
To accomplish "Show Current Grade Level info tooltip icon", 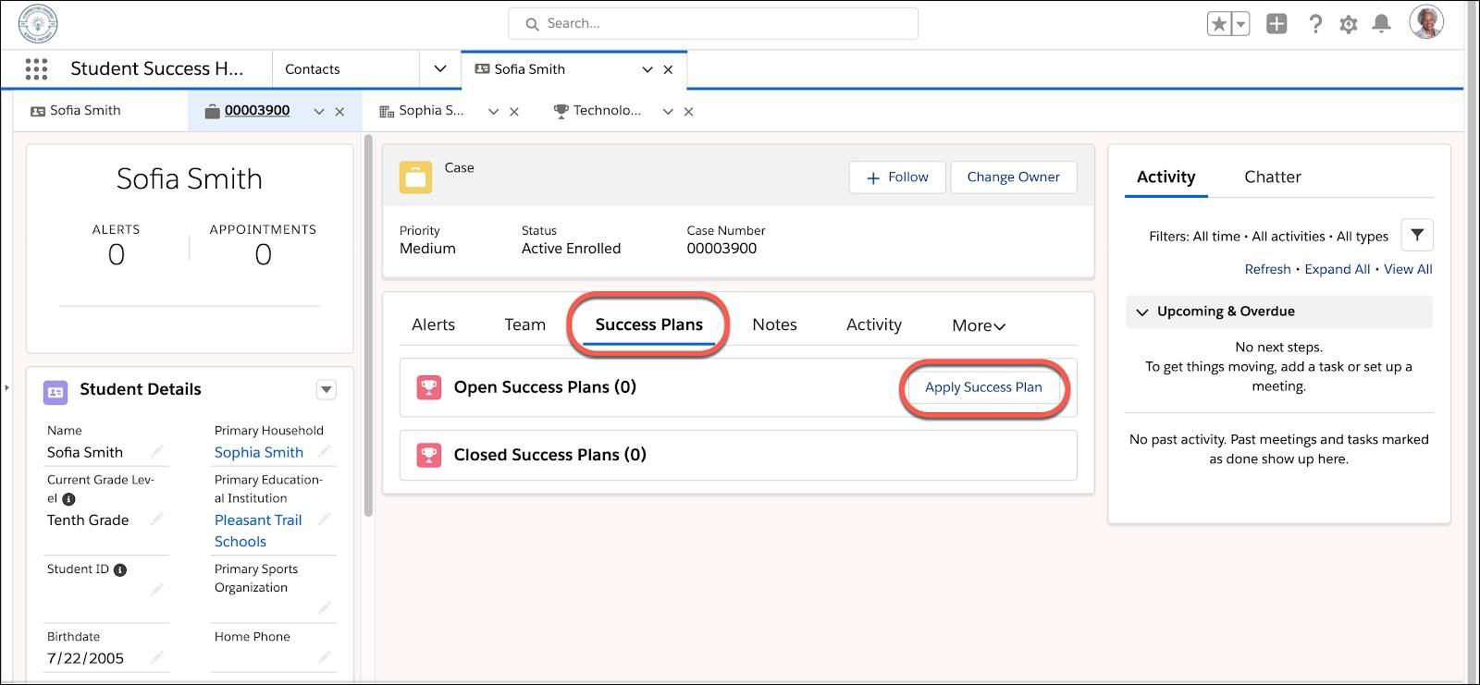I will [x=68, y=499].
